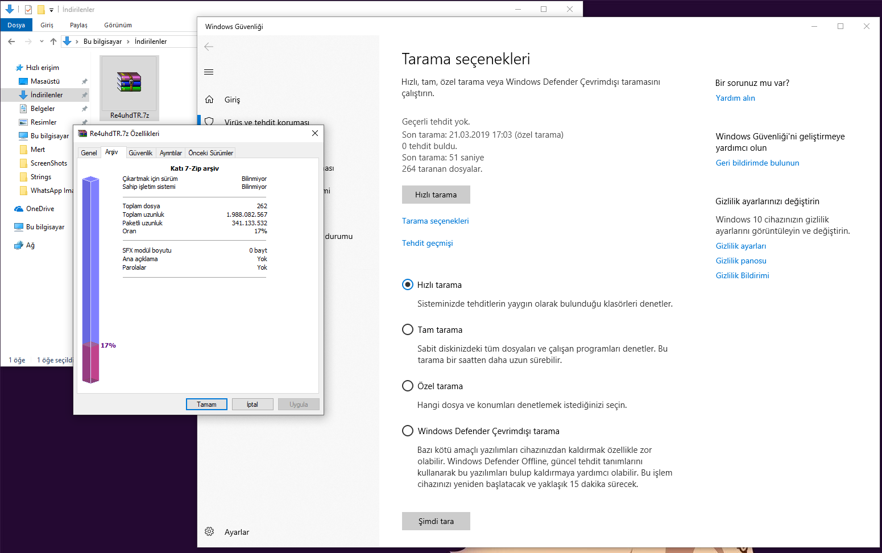Open the Gizlilik Bildirimi link
The height and width of the screenshot is (553, 882).
(x=742, y=275)
